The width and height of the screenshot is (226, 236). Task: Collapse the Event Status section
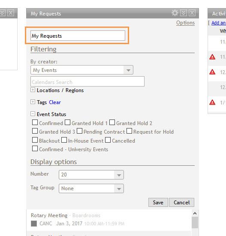(33, 114)
